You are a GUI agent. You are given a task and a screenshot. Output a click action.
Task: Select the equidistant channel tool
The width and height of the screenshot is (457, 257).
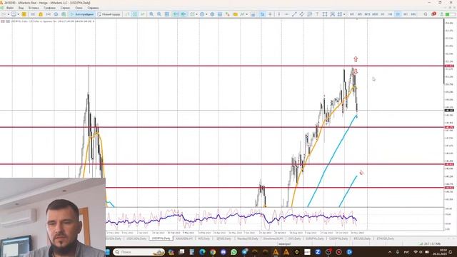point(301,14)
